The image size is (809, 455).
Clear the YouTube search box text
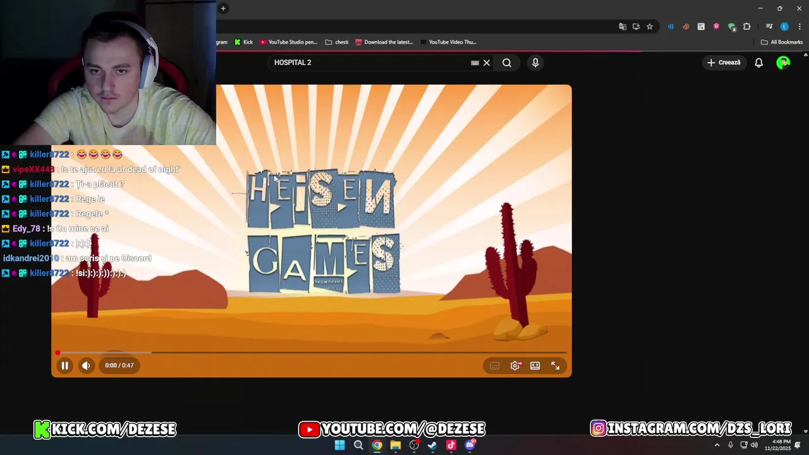click(487, 63)
